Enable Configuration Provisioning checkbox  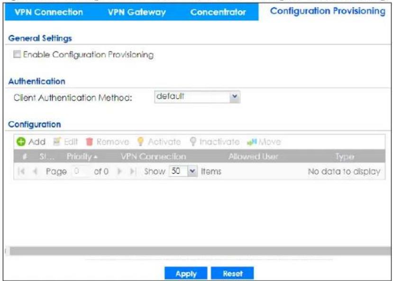[x=17, y=54]
